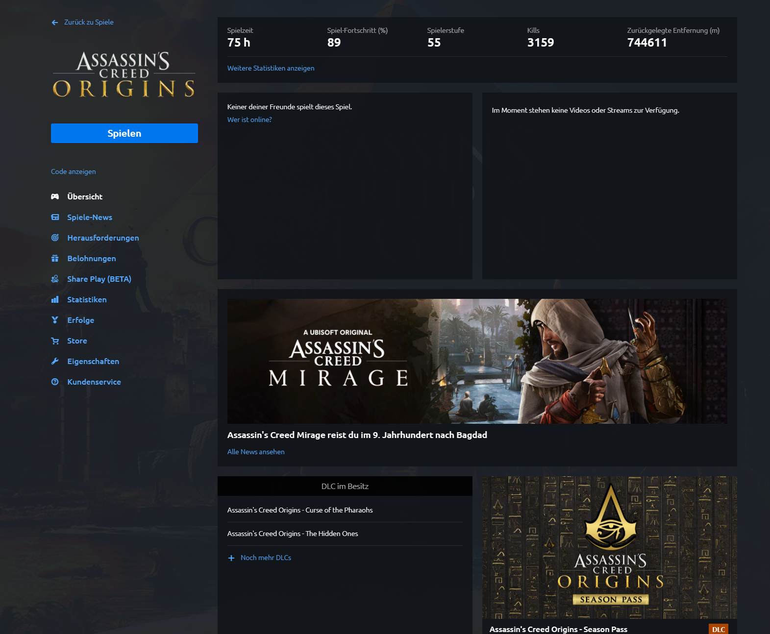Open the Origins Season Pass artwork

point(610,547)
